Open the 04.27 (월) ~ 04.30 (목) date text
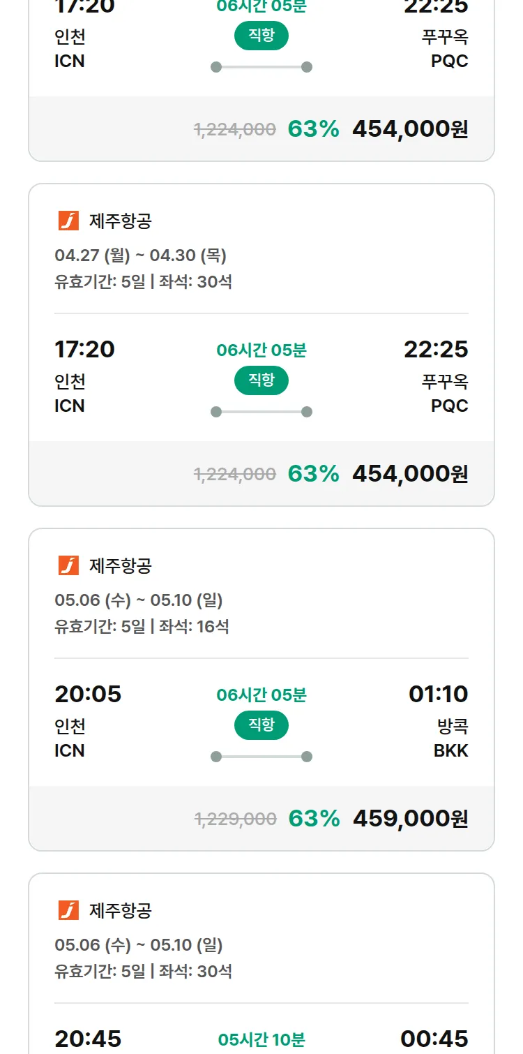 pos(140,255)
